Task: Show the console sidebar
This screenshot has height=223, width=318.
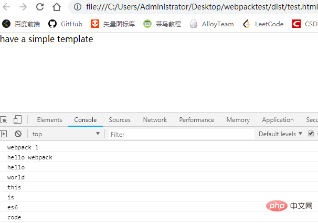Action: 4,134
